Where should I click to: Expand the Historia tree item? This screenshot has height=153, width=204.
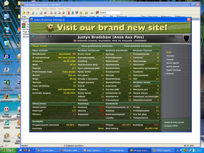click(165, 73)
